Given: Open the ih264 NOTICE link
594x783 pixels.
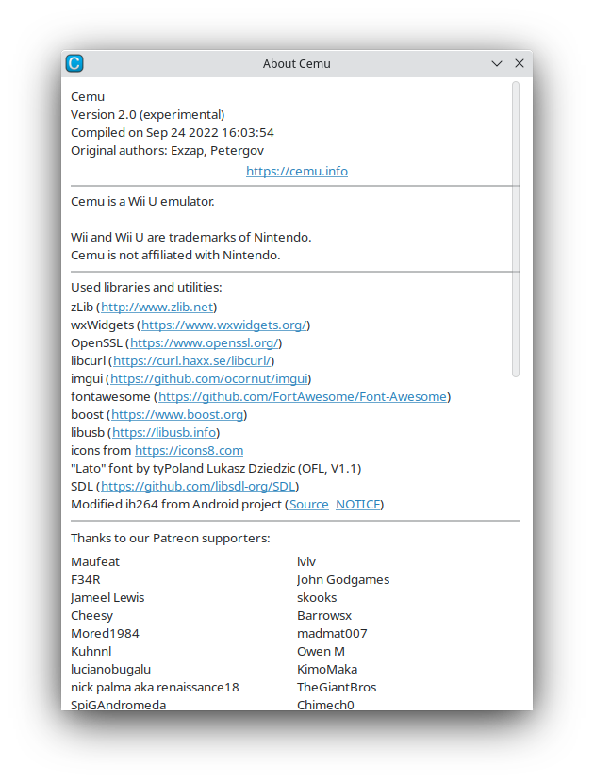Looking at the screenshot, I should click(x=357, y=504).
